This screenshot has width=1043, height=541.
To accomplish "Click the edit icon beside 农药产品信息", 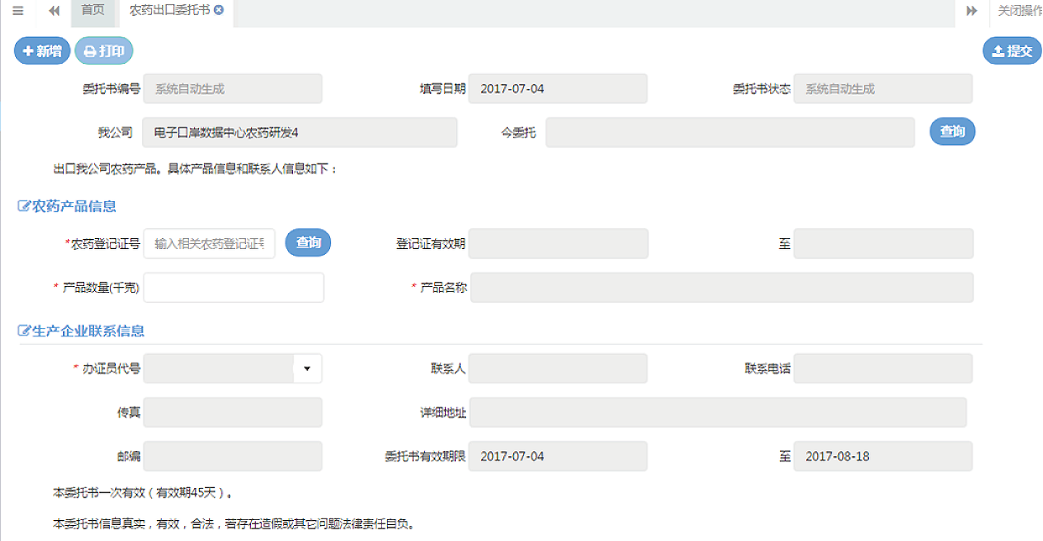I will 24,206.
